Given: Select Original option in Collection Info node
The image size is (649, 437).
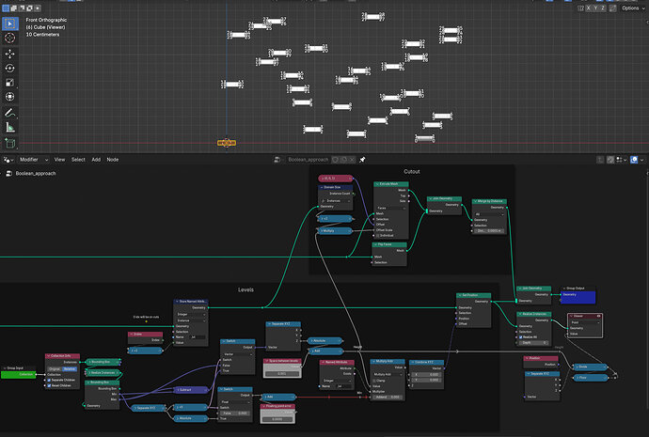Looking at the screenshot, I should click(x=55, y=368).
